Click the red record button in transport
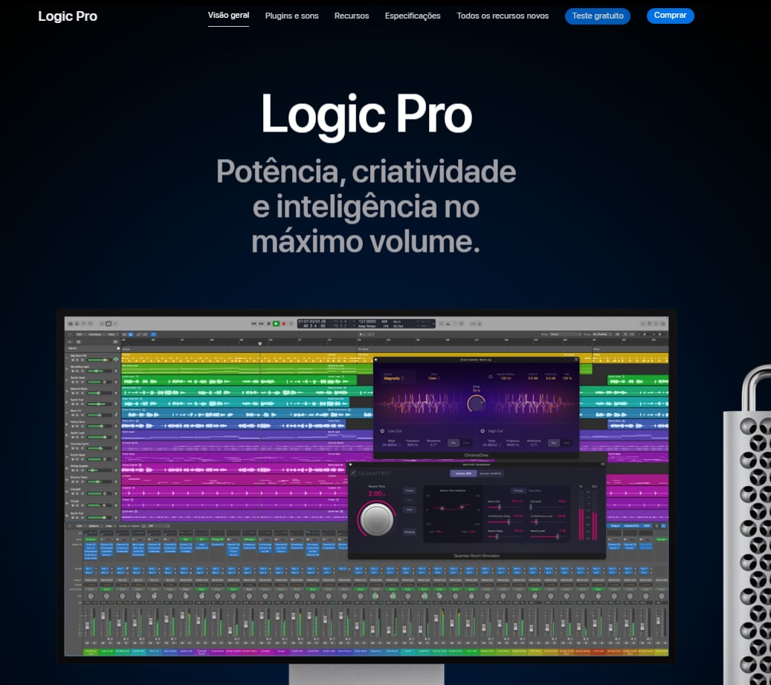The height and width of the screenshot is (685, 771). (x=284, y=324)
